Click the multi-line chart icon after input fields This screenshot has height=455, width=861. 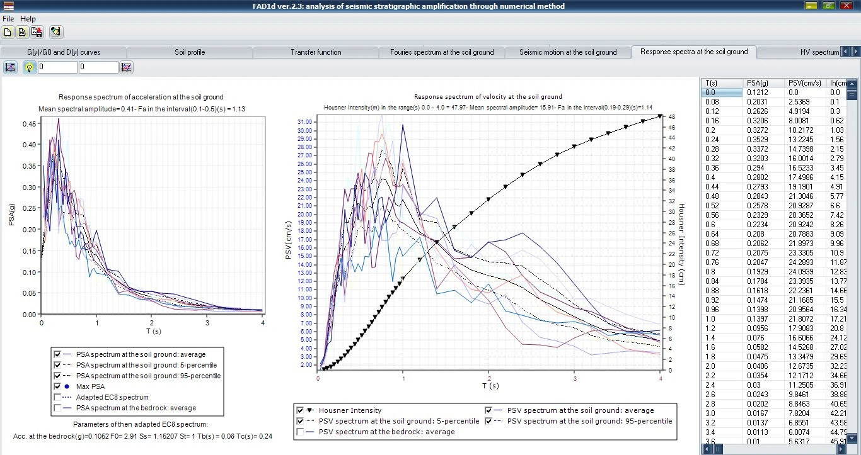(x=127, y=67)
